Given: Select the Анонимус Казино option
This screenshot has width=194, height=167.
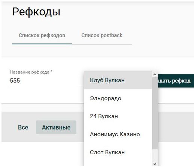Looking at the screenshot, I should [x=118, y=134].
